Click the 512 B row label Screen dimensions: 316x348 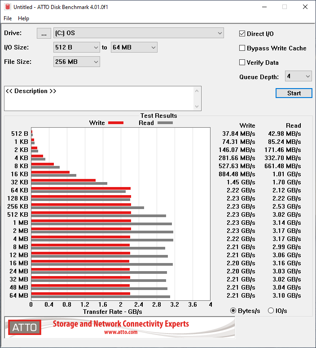coord(20,134)
